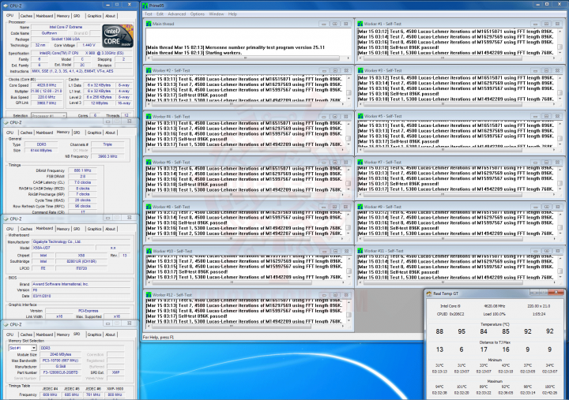Click the Prime95 application title bar icon
Screen dimensions: 569x400
pos(145,6)
